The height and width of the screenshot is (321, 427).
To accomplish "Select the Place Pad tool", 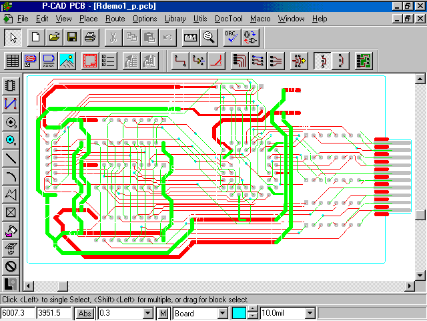I will [x=11, y=122].
